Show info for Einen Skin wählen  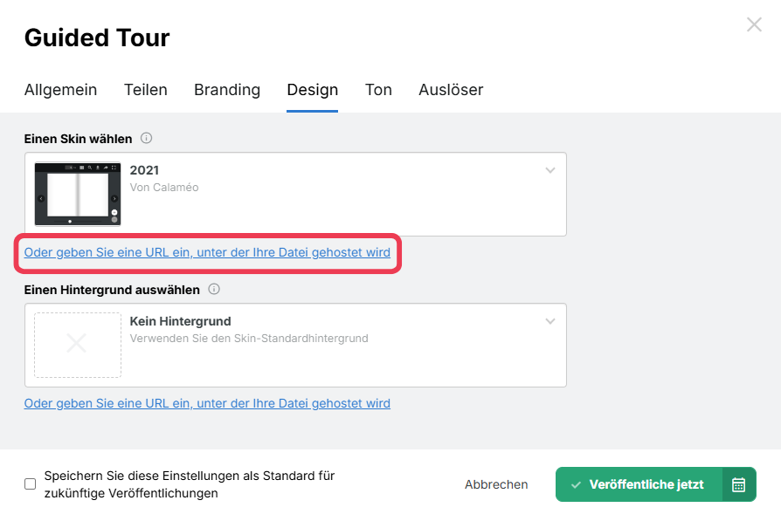(x=146, y=138)
